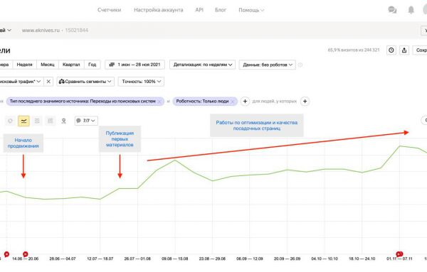
Task: Expand the 'Точность: 100%' dropdown
Action: point(141,82)
